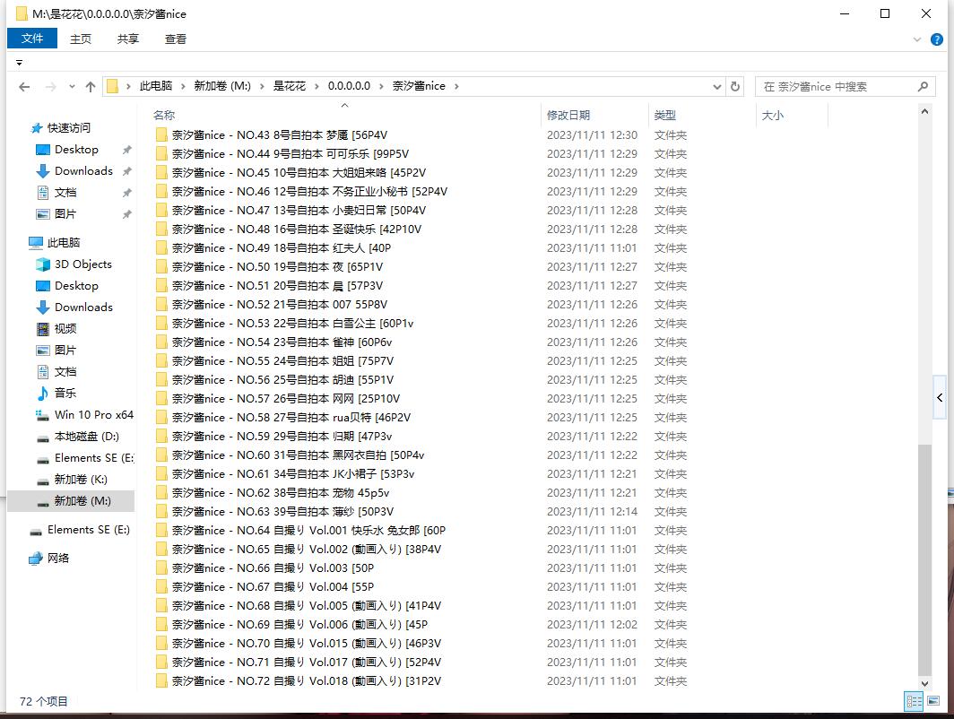
Task: Select folder NO.52 21号自拍本 007
Action: (x=279, y=304)
